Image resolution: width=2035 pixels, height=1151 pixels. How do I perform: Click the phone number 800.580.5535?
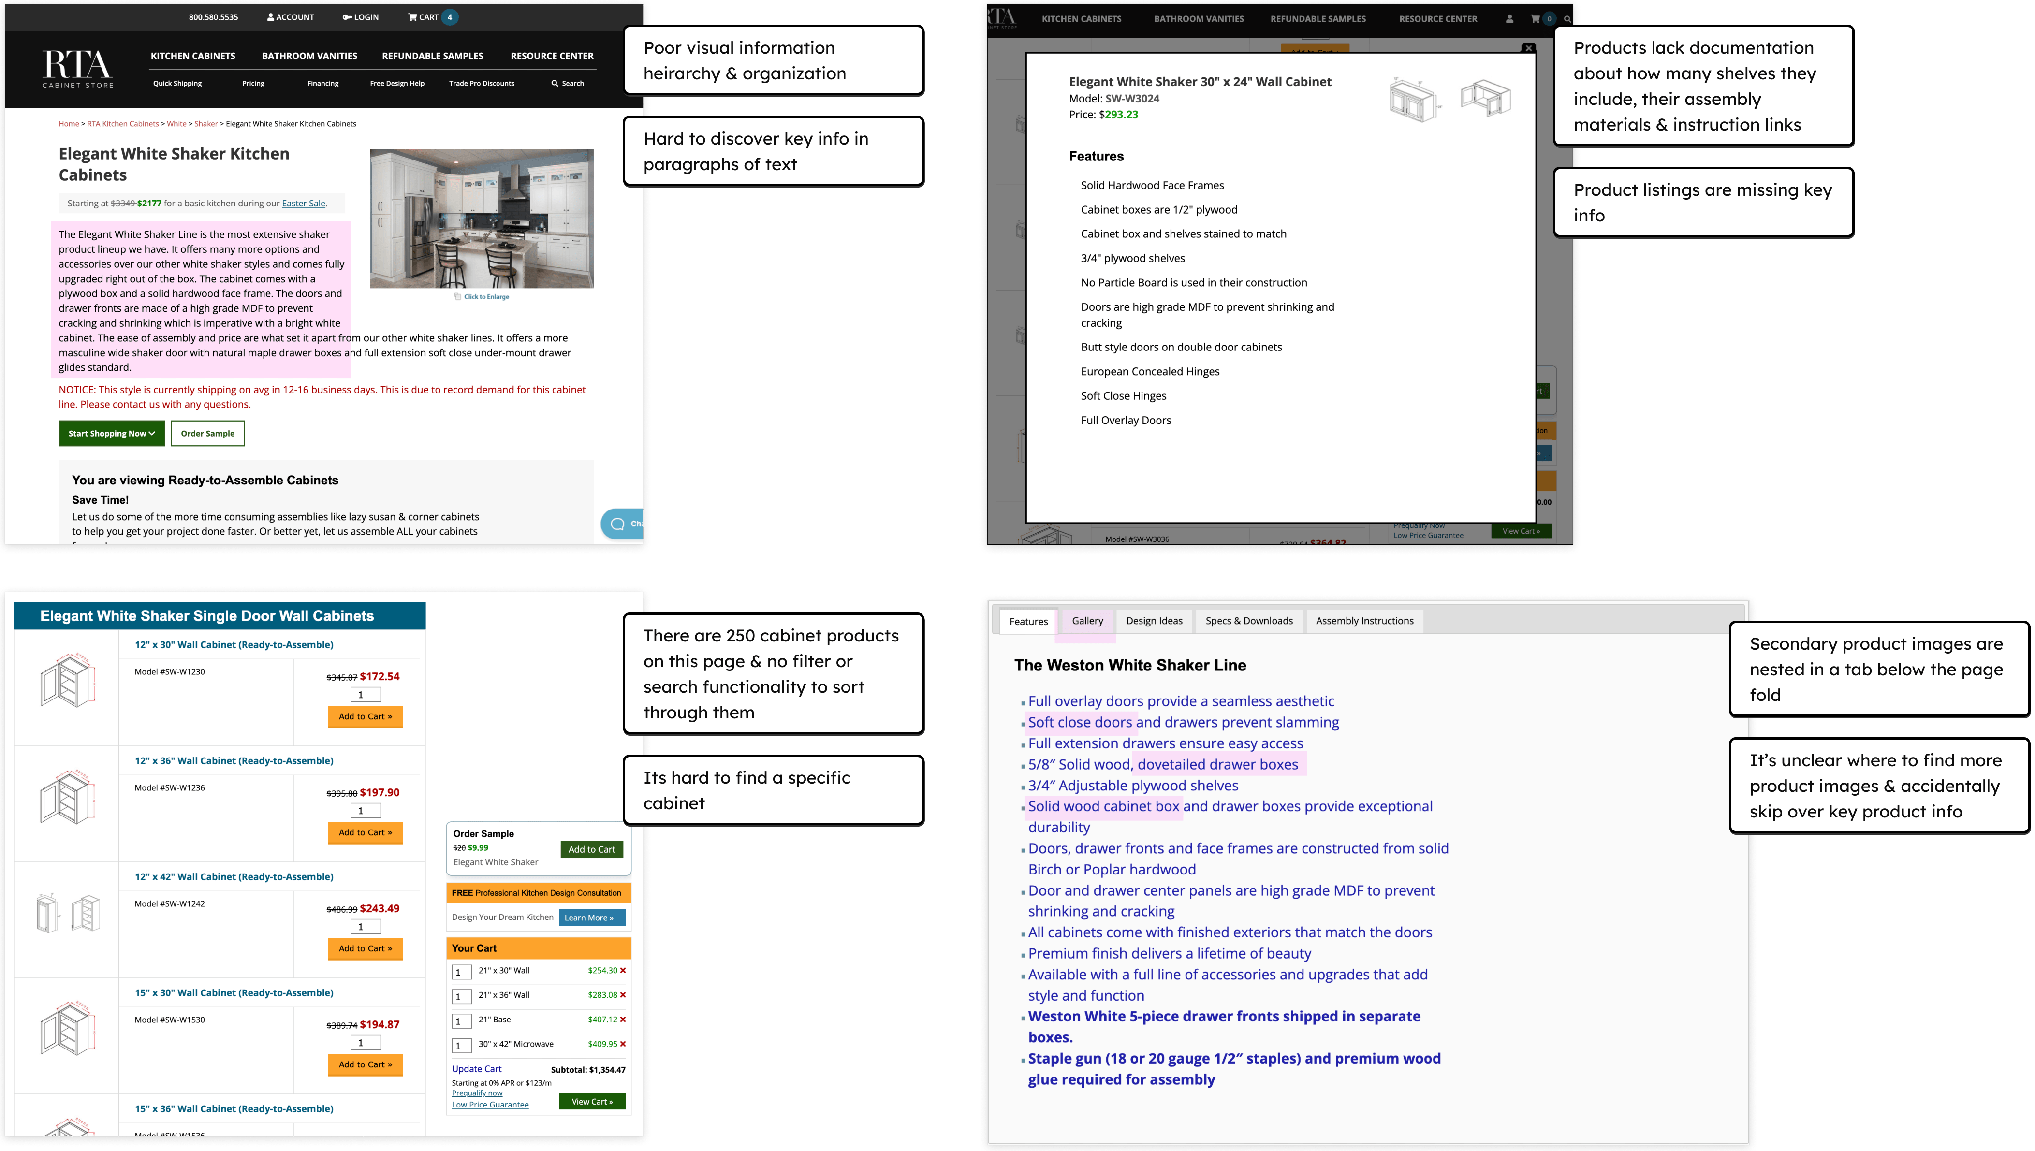click(x=214, y=16)
